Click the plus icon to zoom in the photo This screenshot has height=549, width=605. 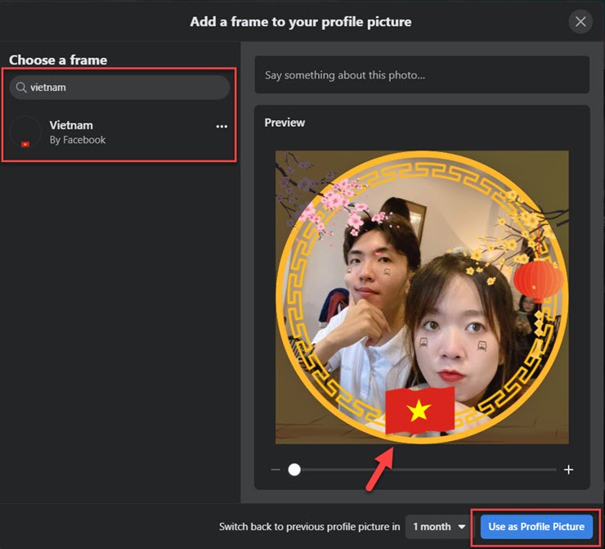(568, 470)
